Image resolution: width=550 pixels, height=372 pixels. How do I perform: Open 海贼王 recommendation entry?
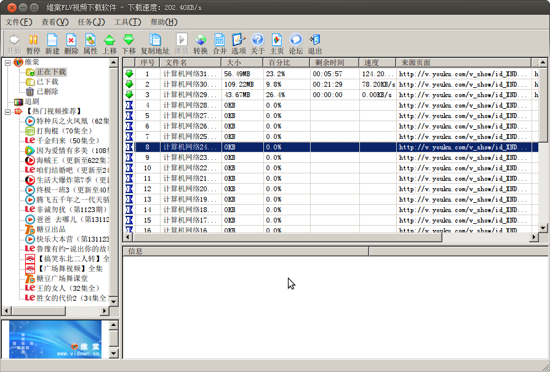pyautogui.click(x=73, y=160)
